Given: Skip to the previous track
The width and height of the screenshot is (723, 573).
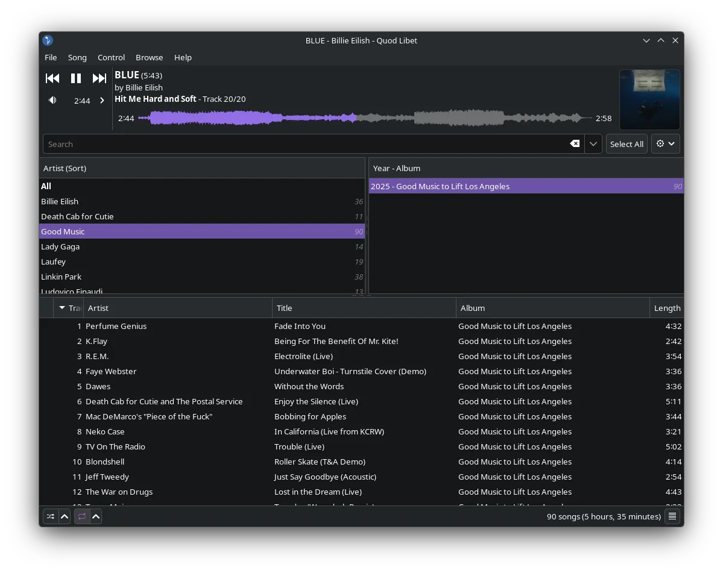Looking at the screenshot, I should (x=52, y=78).
